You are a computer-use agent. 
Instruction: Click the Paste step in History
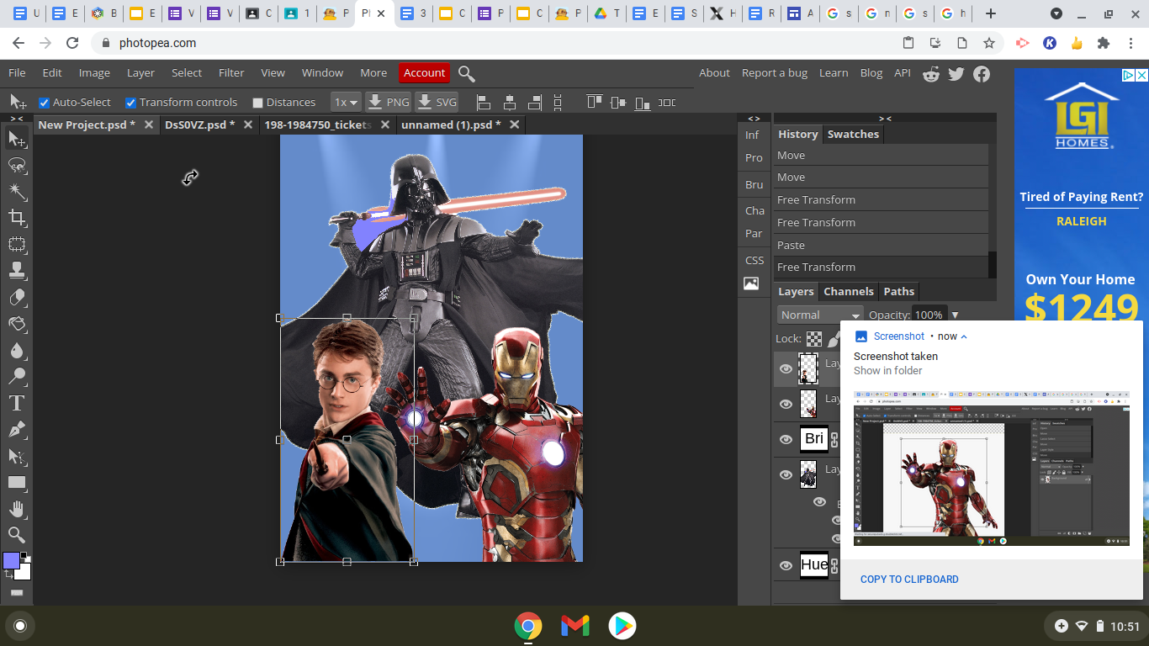pos(881,246)
